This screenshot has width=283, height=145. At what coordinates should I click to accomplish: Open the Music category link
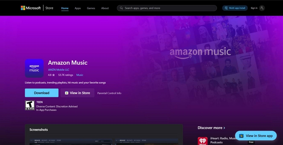pyautogui.click(x=80, y=75)
